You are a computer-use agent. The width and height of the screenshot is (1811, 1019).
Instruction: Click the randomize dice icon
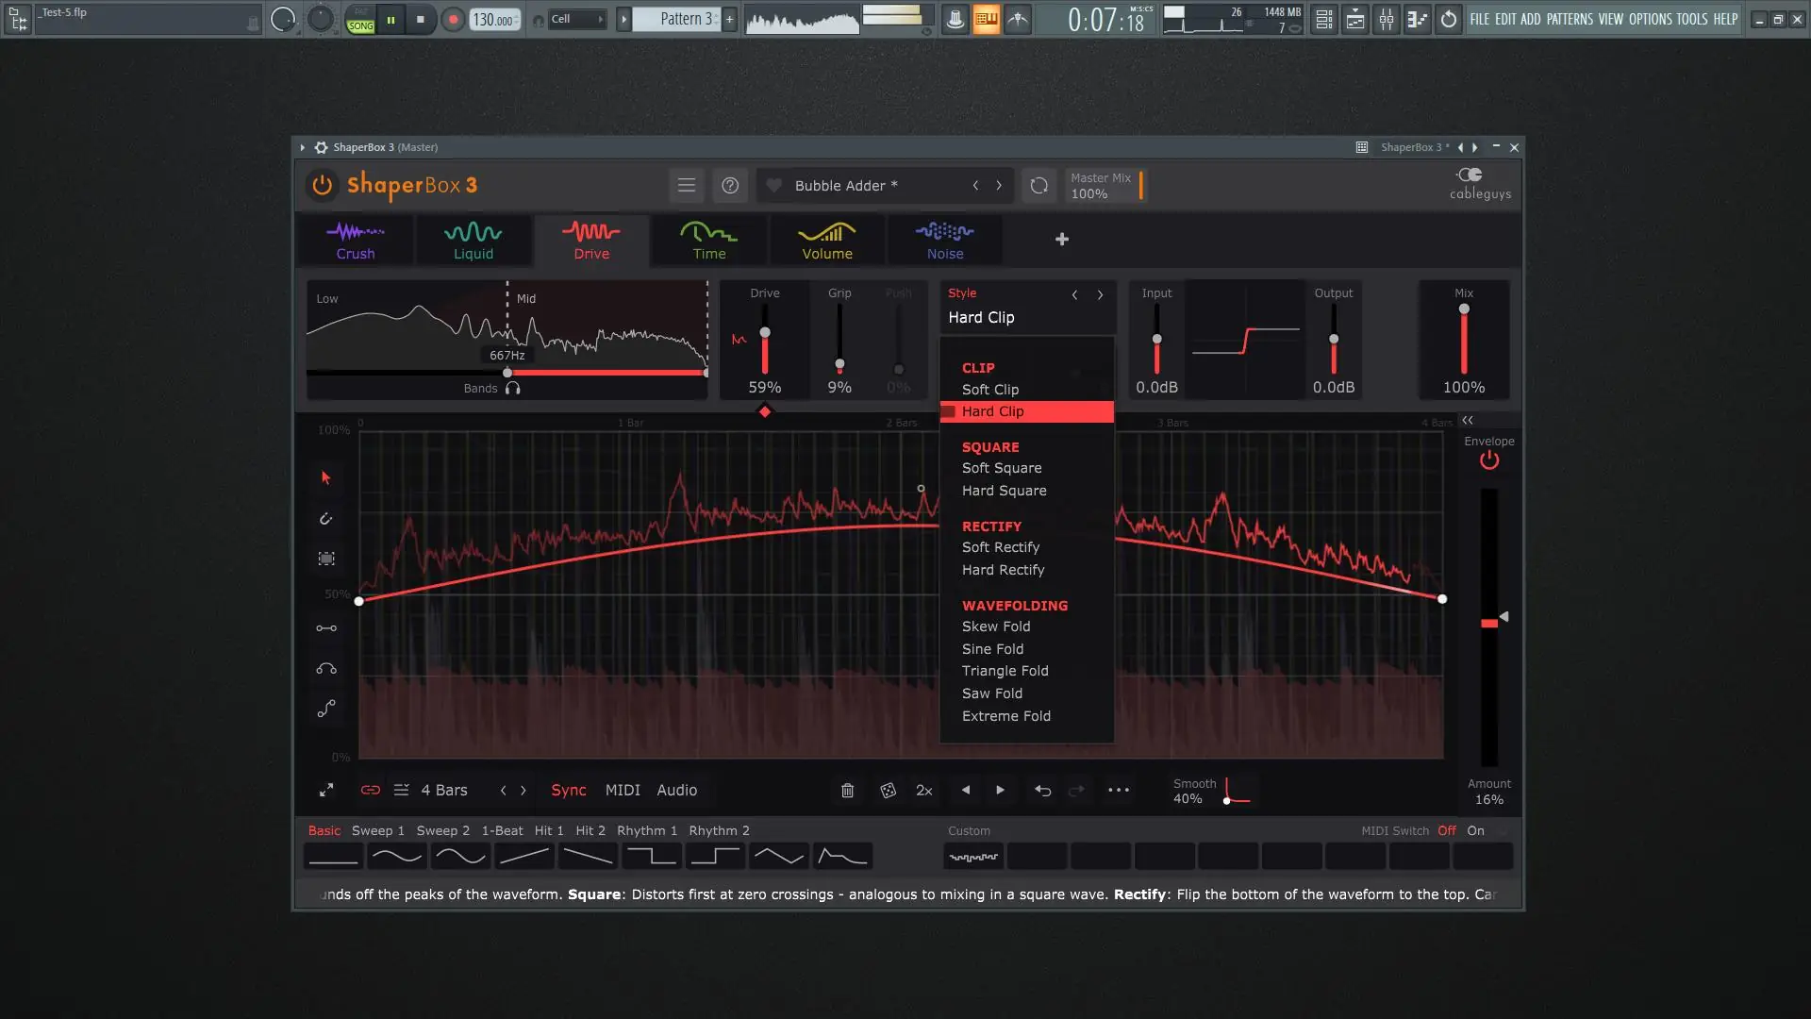[x=888, y=791]
